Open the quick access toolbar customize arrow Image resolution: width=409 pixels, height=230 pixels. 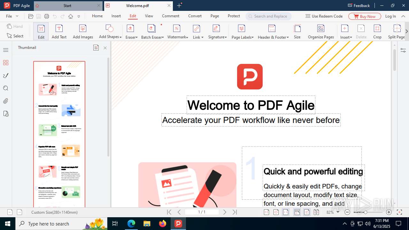(79, 16)
